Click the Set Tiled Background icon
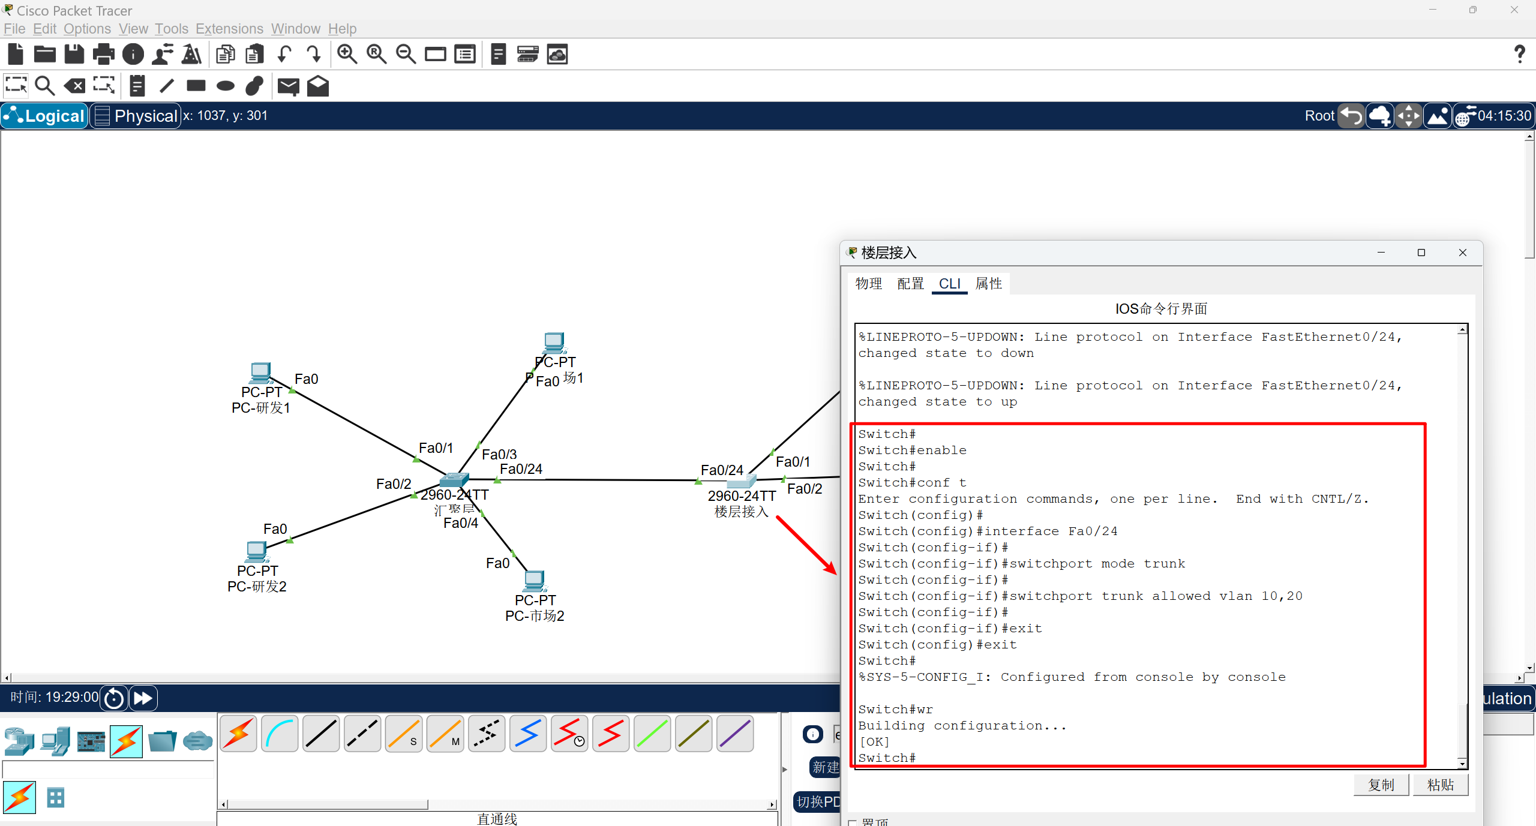The height and width of the screenshot is (826, 1536). pyautogui.click(x=1437, y=116)
